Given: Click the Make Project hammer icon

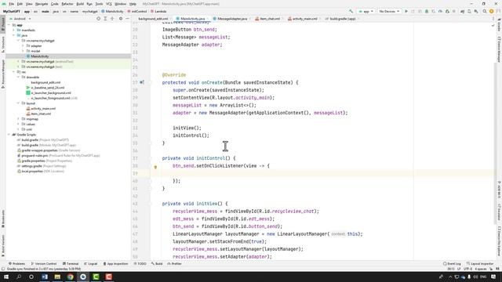Looking at the screenshot, I should point(351,12).
